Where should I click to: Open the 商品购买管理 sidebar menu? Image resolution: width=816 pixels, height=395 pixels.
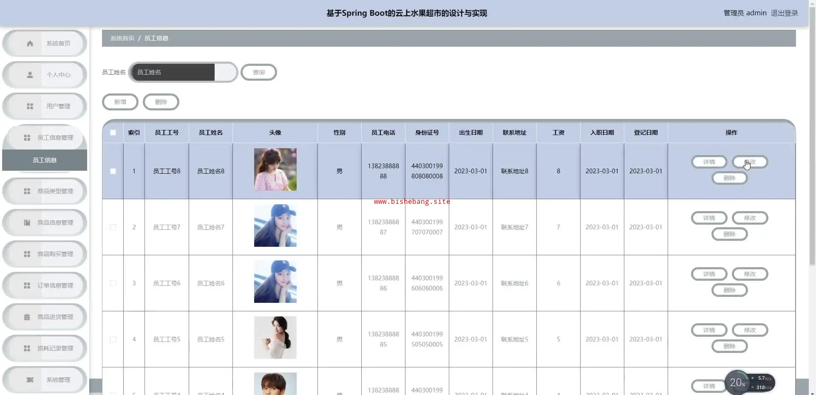coord(45,254)
